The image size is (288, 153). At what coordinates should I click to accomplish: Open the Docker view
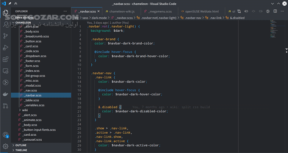click(6, 94)
